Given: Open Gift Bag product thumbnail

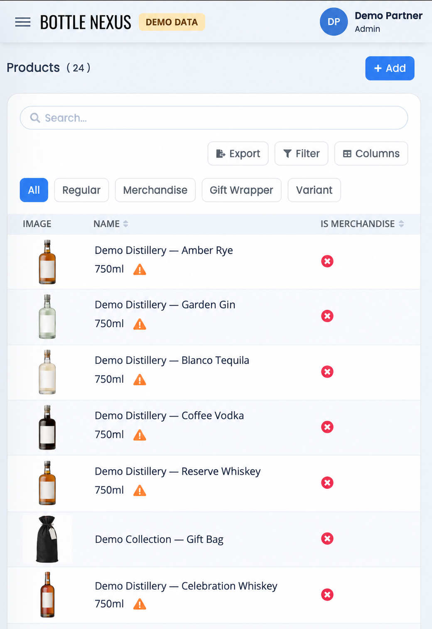Looking at the screenshot, I should coord(47,539).
